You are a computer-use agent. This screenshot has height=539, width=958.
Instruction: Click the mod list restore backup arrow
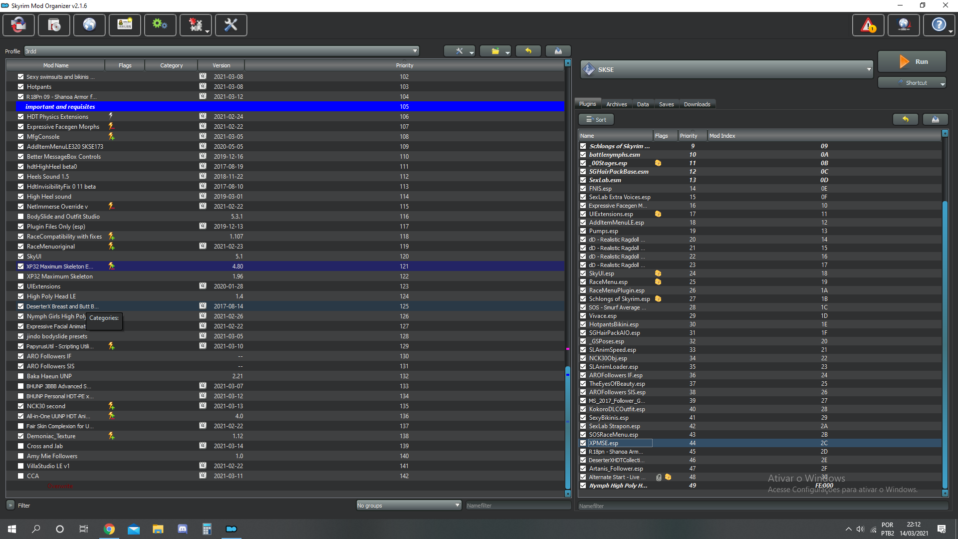(x=528, y=51)
